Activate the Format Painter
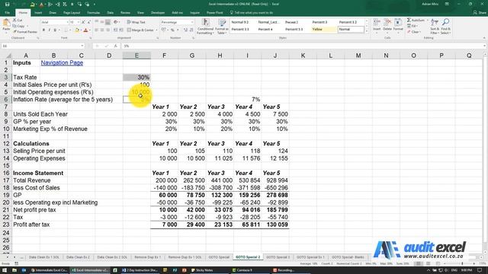 tap(25, 32)
